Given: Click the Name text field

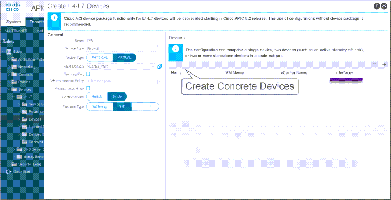Looking at the screenshot, I should (x=125, y=41).
